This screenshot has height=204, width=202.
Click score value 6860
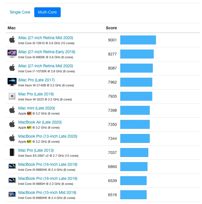(x=112, y=167)
